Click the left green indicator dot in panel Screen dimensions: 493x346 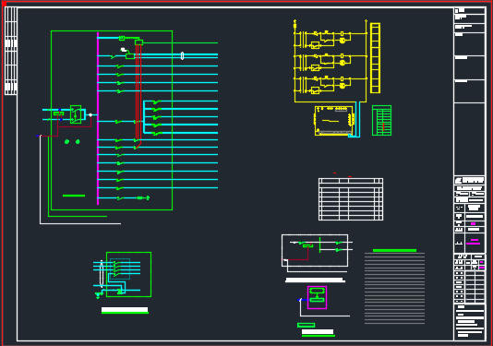(x=66, y=142)
